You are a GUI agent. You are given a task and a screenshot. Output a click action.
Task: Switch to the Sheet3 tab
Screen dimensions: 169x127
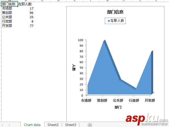coord(71,125)
